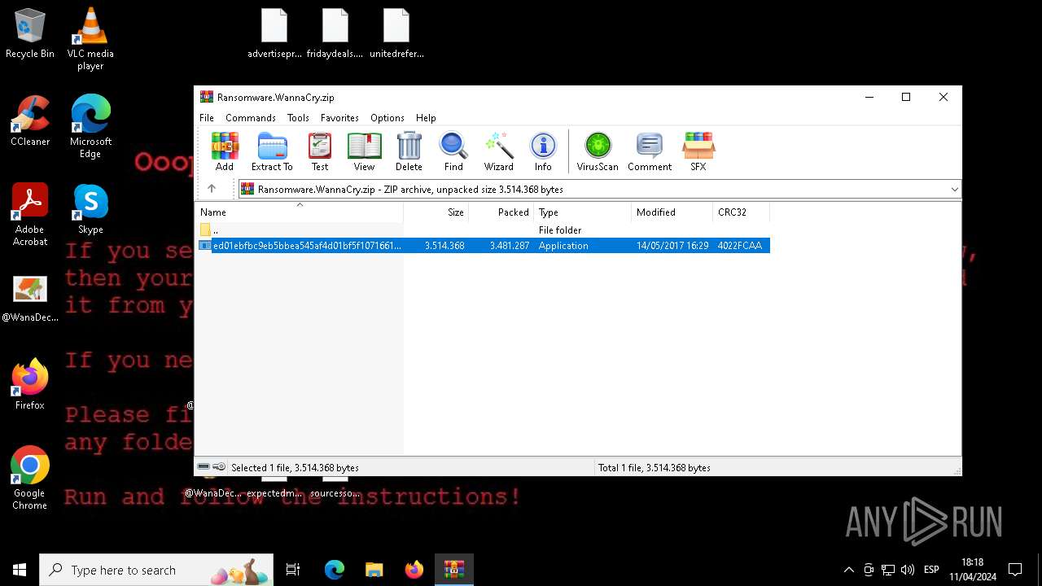This screenshot has width=1042, height=586.
Task: Select VLC media player desktop icon
Action: [x=90, y=39]
